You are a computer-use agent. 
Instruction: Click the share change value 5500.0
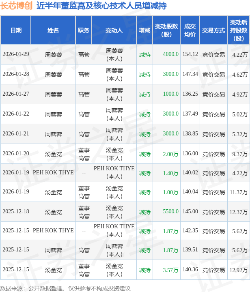pyautogui.click(x=170, y=212)
